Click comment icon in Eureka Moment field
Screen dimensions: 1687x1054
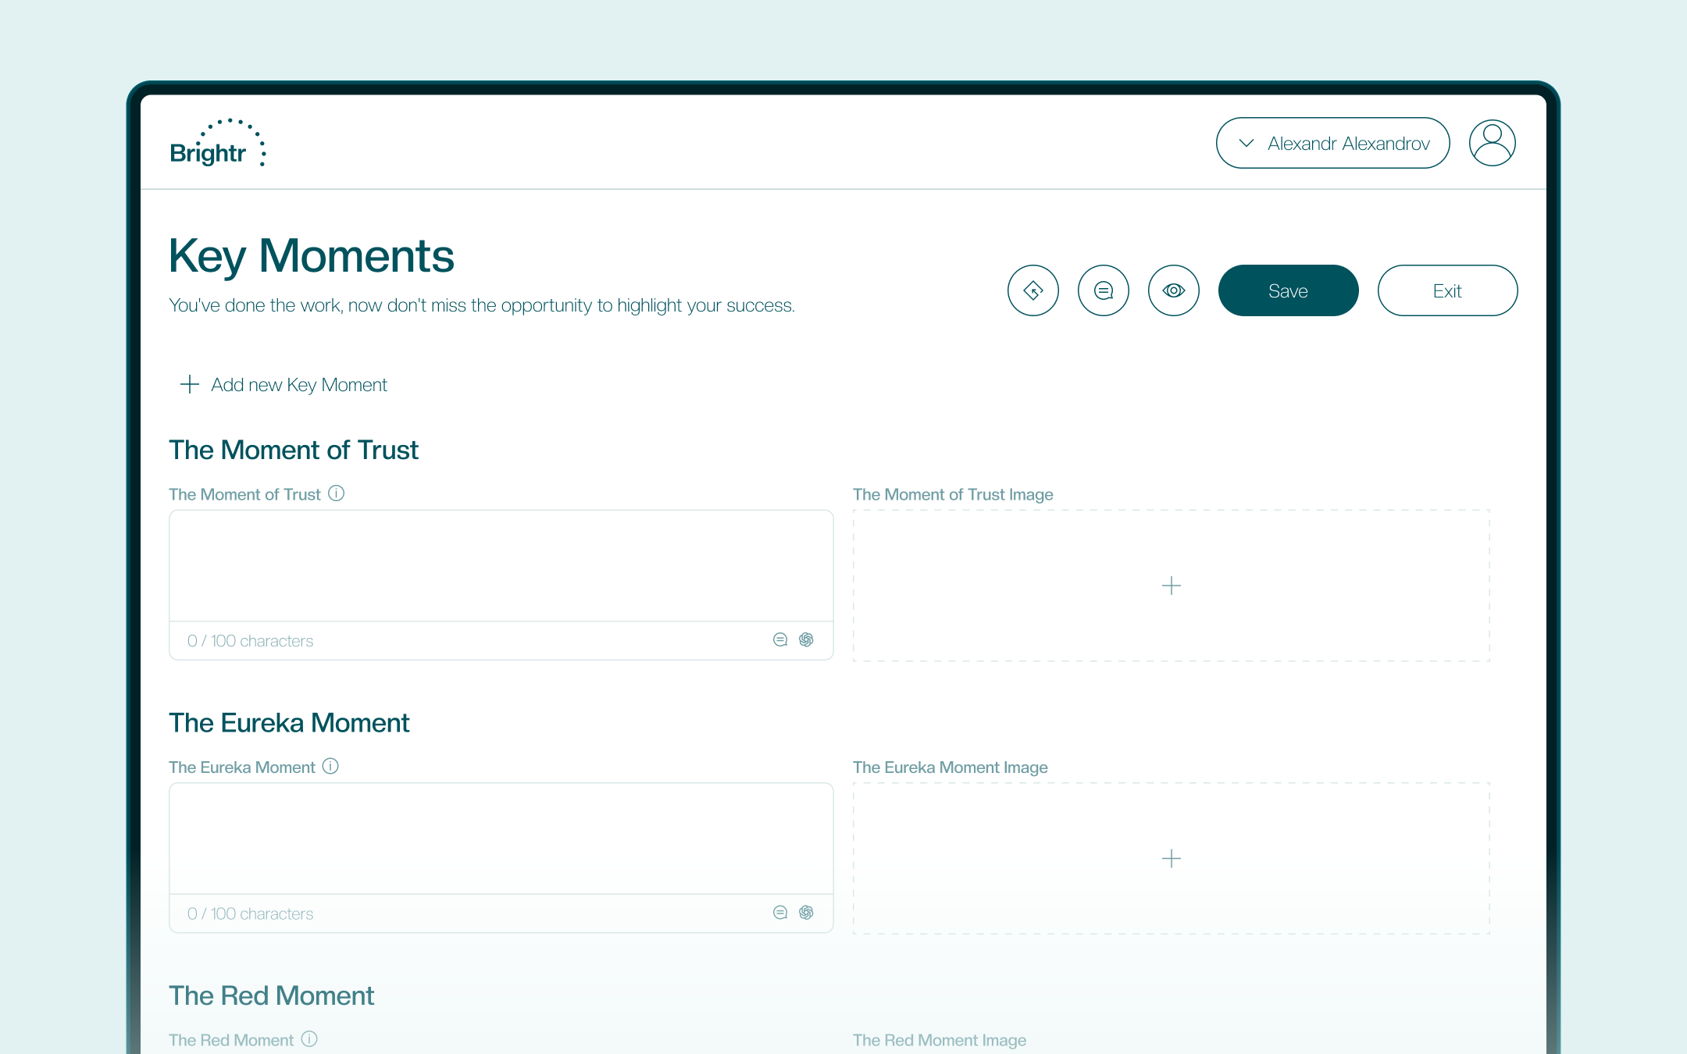tap(779, 913)
